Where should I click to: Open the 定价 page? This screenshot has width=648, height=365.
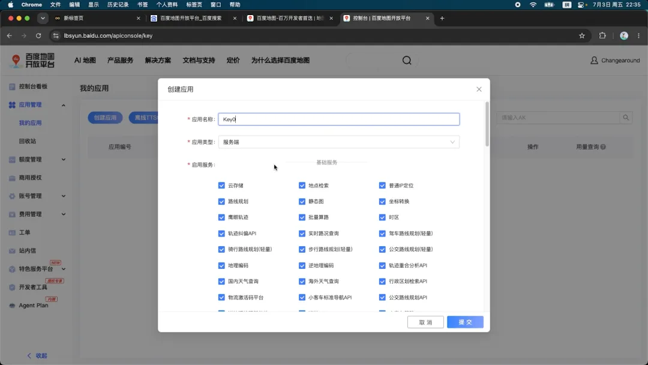(233, 61)
